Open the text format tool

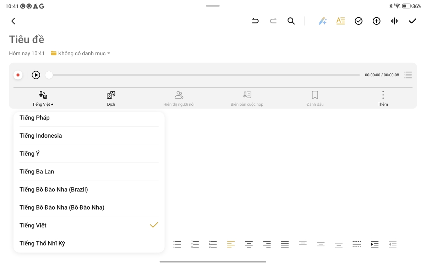coord(340,21)
